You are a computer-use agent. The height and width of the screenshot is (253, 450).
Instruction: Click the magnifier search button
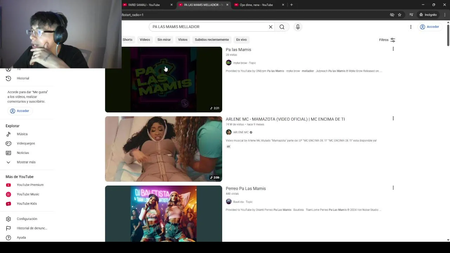[282, 27]
